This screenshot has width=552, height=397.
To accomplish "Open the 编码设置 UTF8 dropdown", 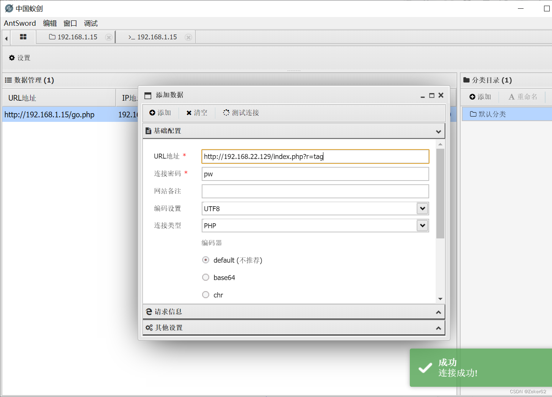I will (x=422, y=209).
